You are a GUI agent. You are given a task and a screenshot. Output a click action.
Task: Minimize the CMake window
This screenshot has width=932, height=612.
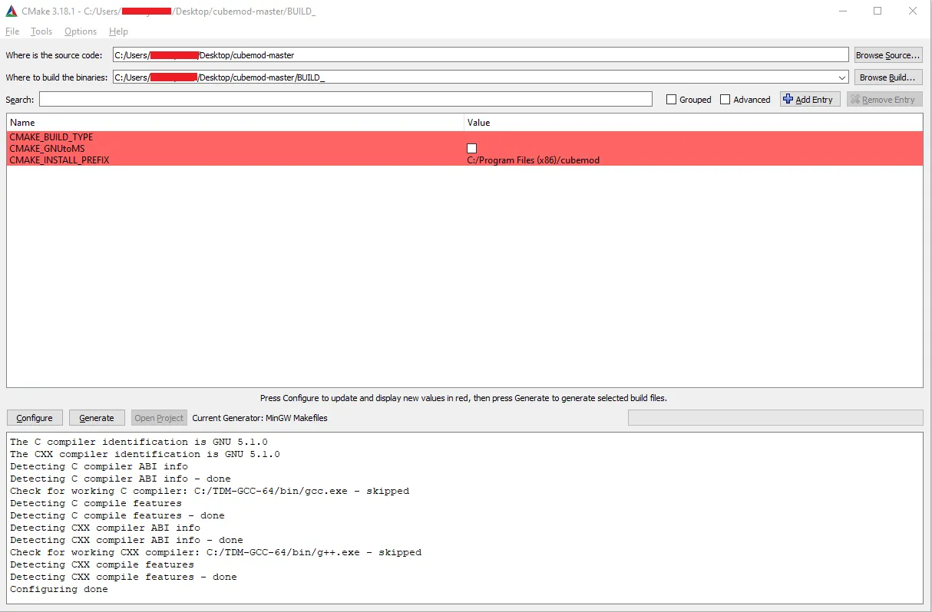tap(842, 12)
